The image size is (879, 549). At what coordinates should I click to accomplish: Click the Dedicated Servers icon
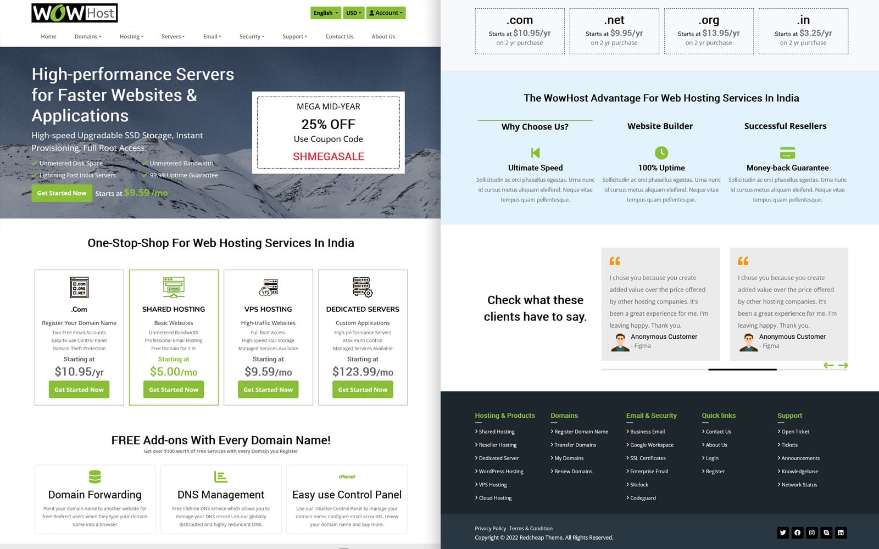(362, 287)
